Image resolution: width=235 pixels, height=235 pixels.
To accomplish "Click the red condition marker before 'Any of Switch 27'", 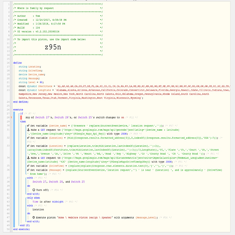I will click(x=21, y=117).
